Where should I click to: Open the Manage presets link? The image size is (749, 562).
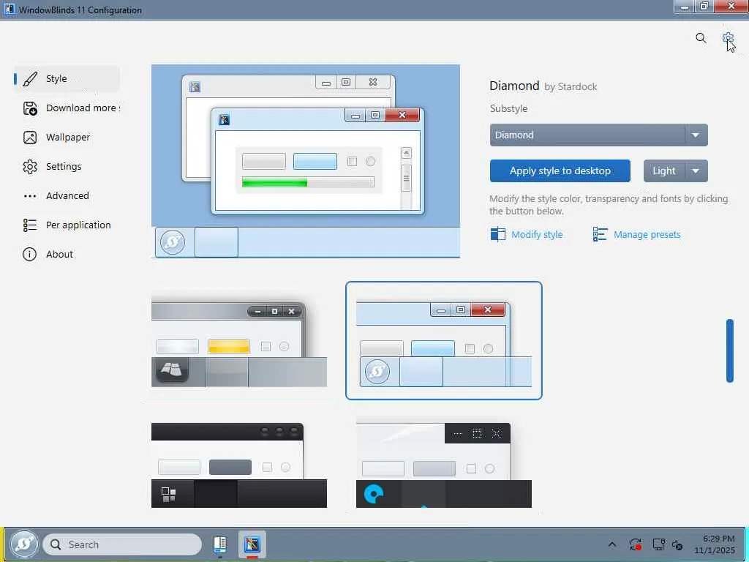(647, 235)
